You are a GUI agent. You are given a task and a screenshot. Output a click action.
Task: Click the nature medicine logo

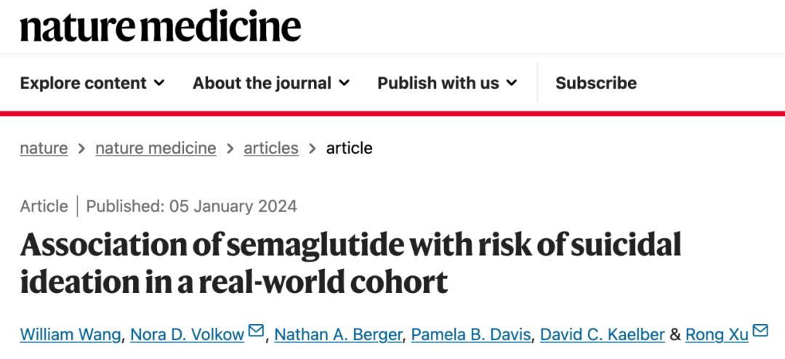pyautogui.click(x=160, y=27)
